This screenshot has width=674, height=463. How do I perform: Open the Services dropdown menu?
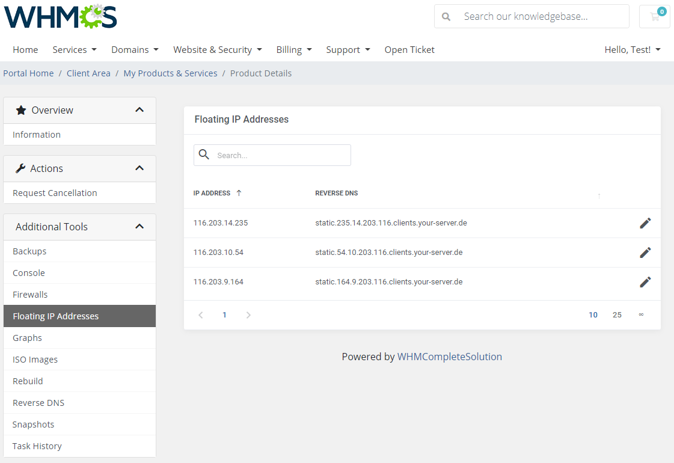(75, 50)
